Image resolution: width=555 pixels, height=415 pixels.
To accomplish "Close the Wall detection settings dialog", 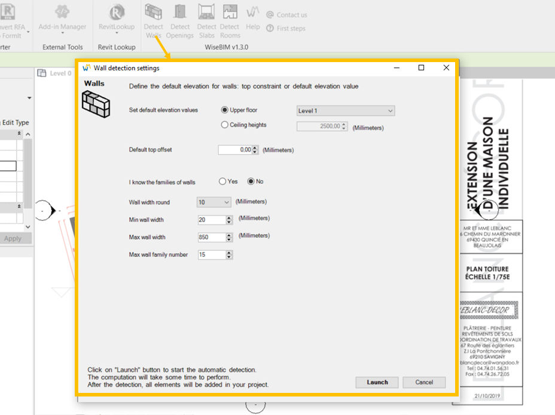I will 446,67.
